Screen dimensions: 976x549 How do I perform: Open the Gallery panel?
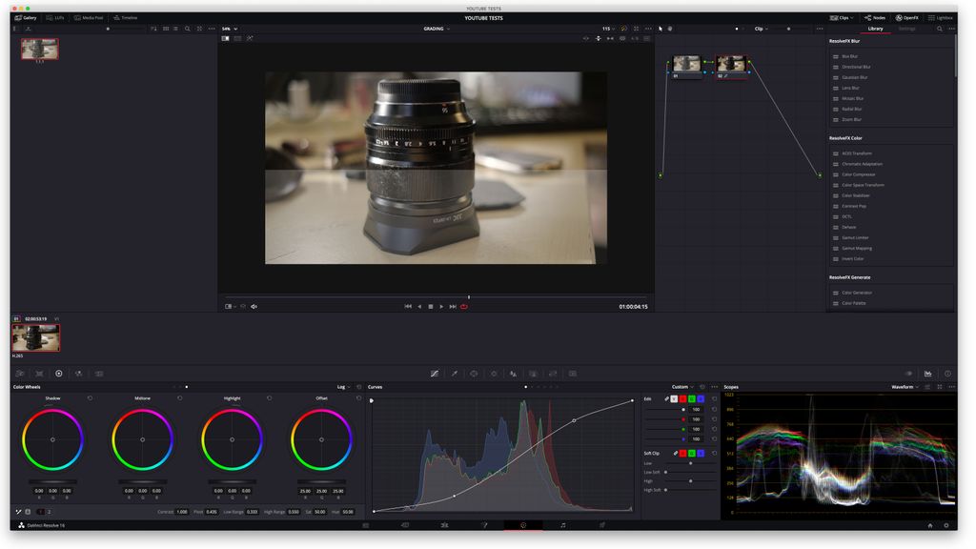pos(27,17)
